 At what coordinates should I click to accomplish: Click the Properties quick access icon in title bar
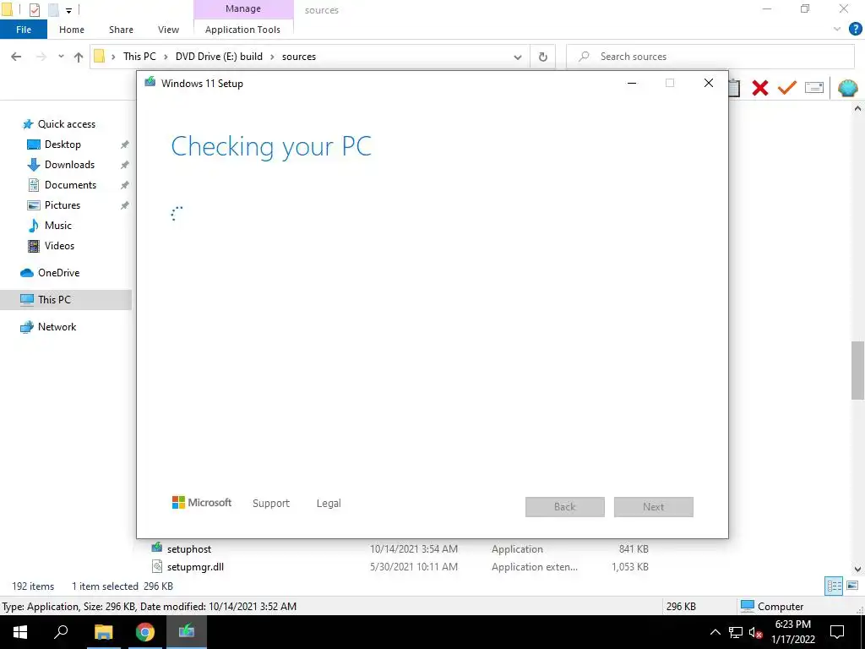click(x=34, y=9)
